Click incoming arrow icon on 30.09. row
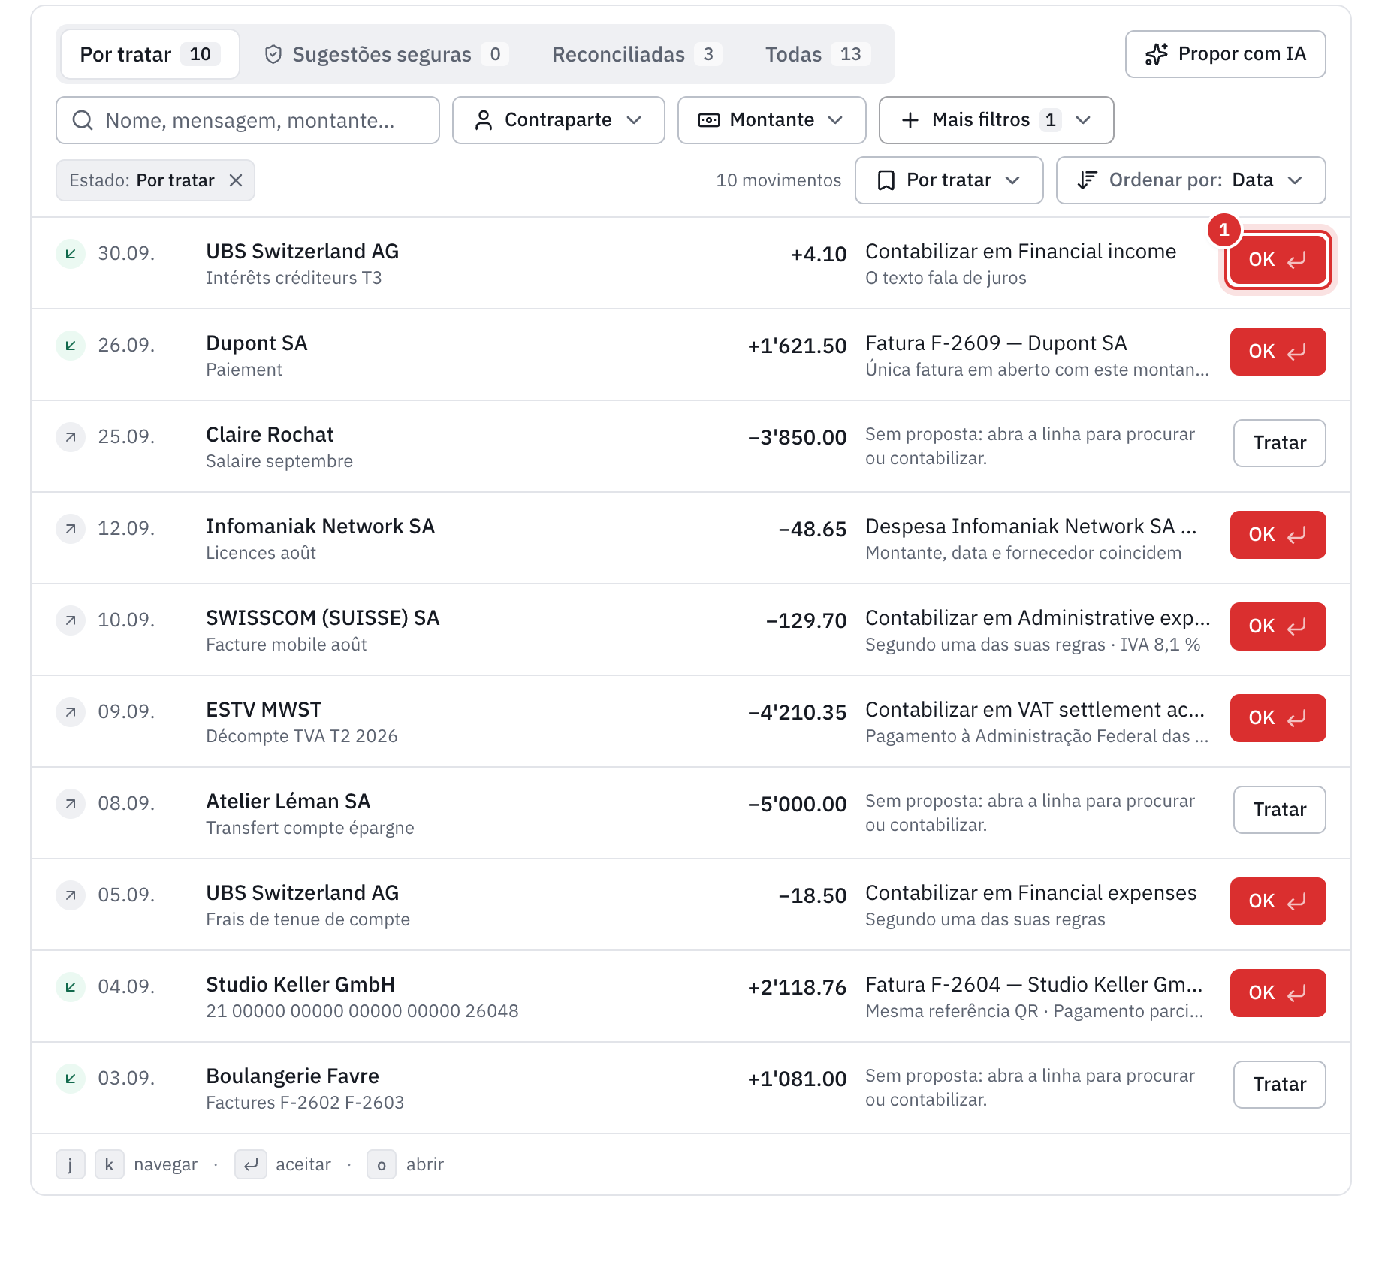The width and height of the screenshot is (1400, 1268). pyautogui.click(x=71, y=254)
